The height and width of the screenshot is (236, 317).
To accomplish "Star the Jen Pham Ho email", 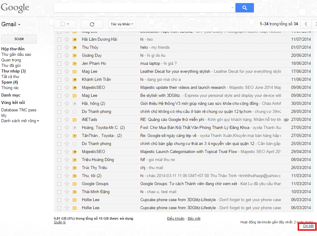I will [x=67, y=64].
